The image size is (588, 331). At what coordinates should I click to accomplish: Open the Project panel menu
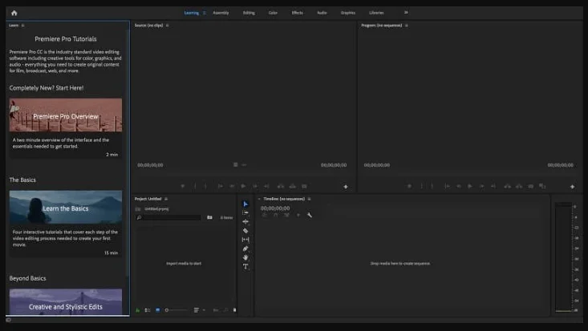166,199
